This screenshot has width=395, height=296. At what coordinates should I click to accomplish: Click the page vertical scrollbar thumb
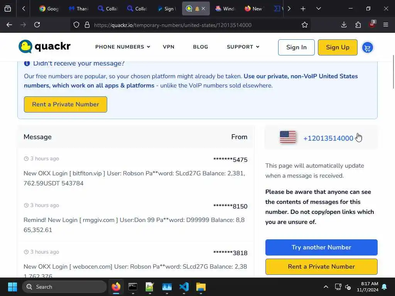point(393,72)
